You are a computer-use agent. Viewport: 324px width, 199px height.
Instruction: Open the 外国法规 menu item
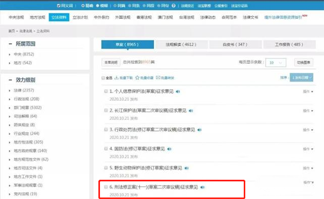coord(123,17)
